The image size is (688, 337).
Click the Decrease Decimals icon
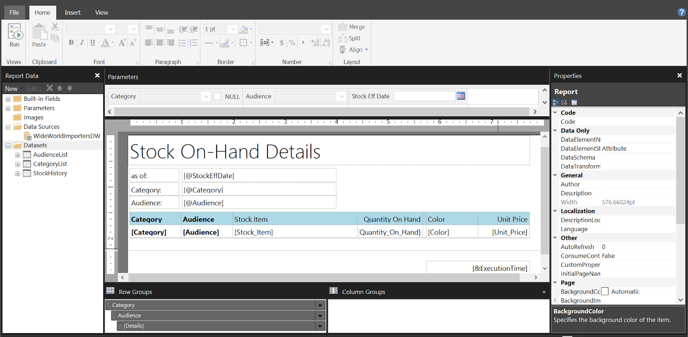[x=326, y=43]
